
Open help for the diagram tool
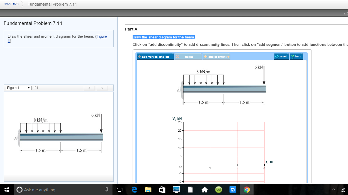[296, 57]
